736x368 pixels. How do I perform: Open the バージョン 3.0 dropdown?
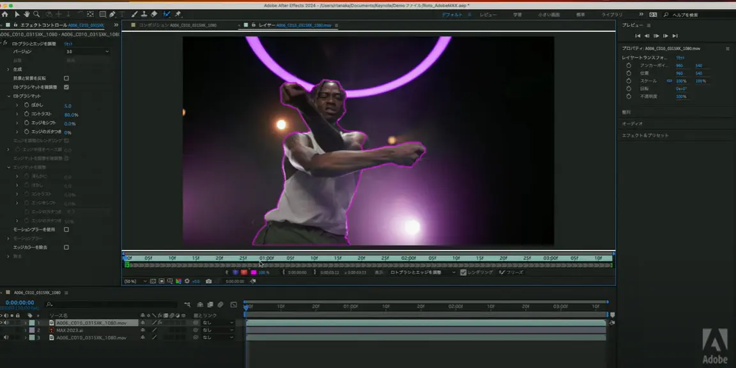(x=88, y=52)
